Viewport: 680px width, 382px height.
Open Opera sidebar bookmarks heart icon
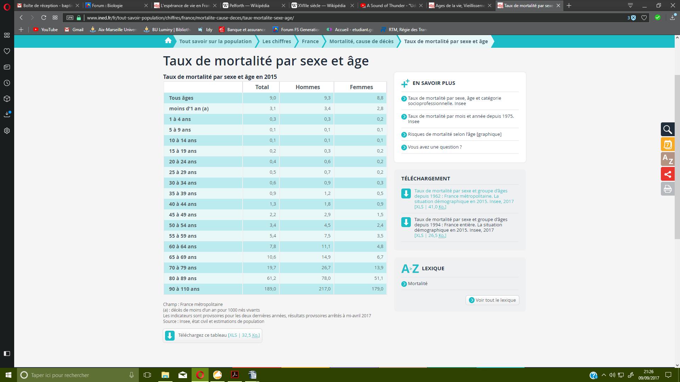point(7,51)
